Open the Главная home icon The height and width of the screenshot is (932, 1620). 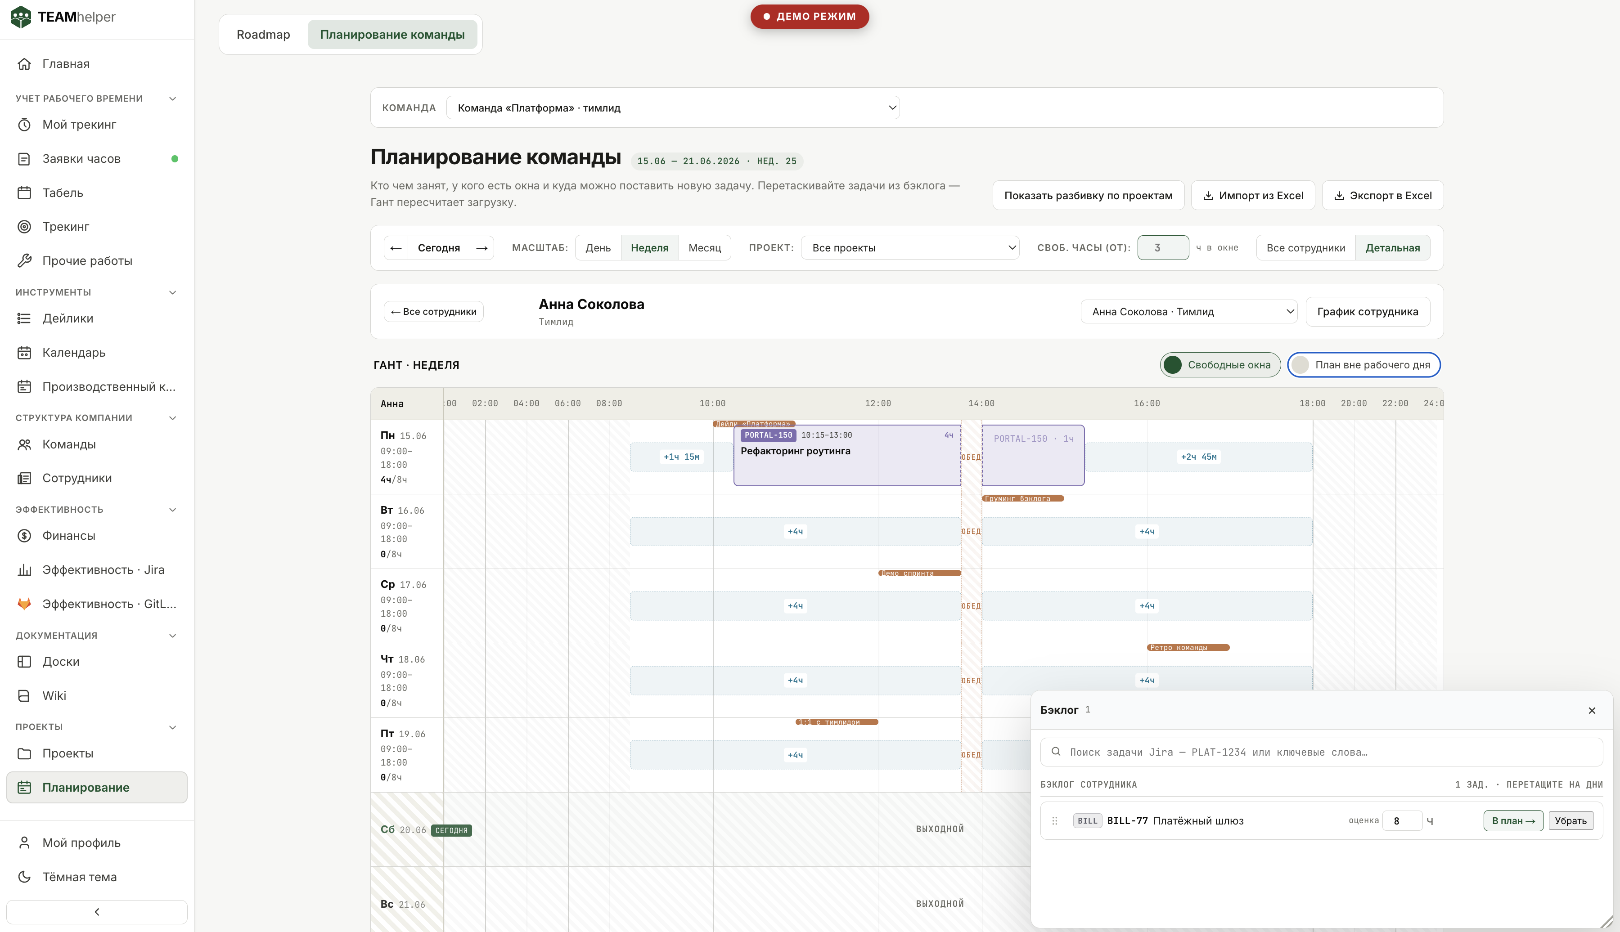coord(24,64)
